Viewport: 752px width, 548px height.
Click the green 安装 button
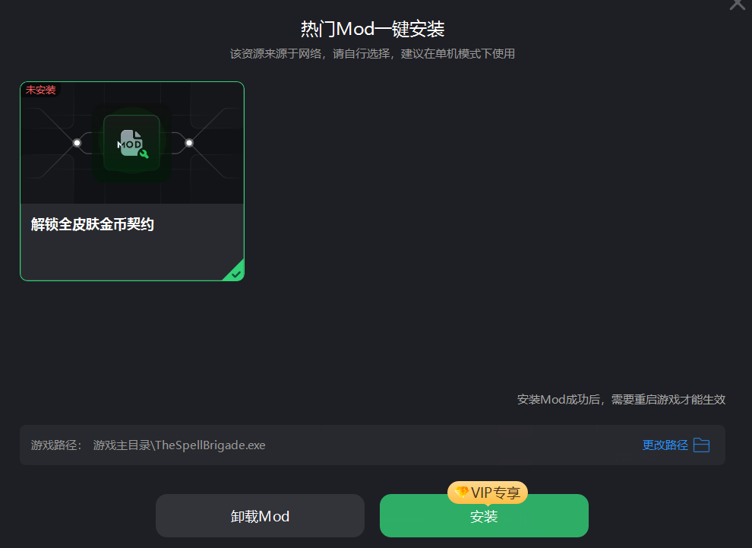(484, 516)
